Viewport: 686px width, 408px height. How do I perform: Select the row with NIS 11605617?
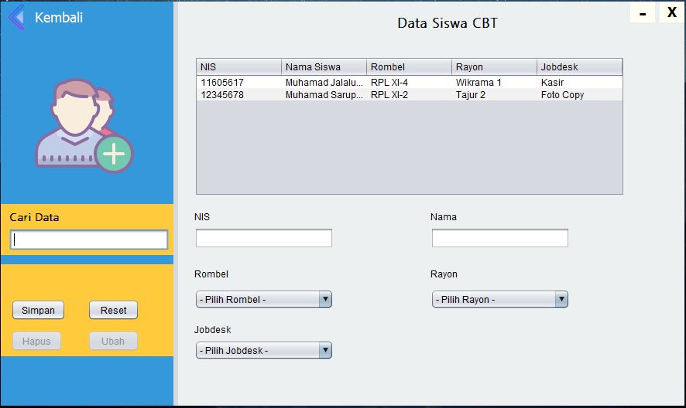point(410,82)
